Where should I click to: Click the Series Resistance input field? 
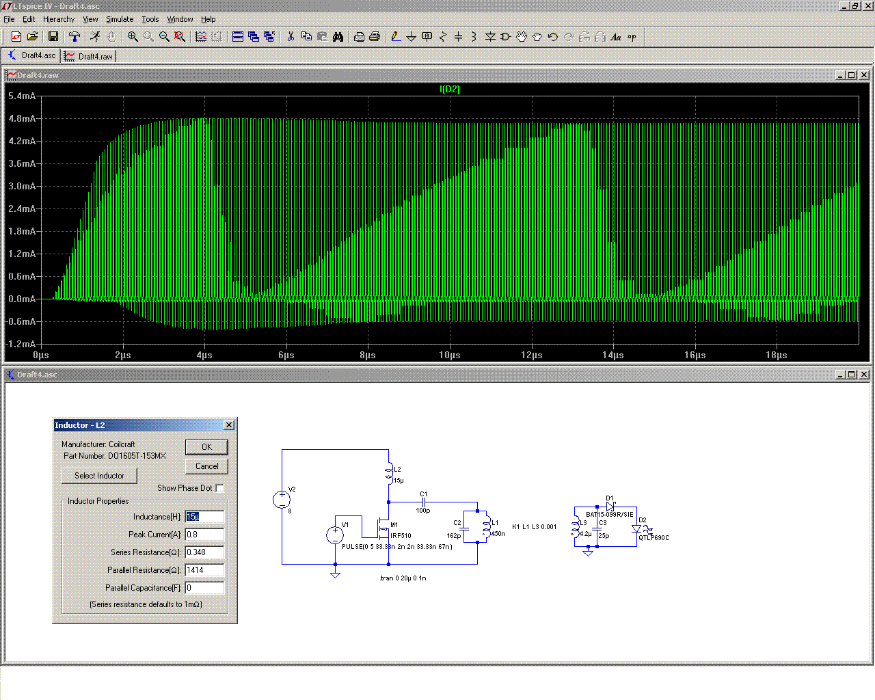[x=204, y=552]
